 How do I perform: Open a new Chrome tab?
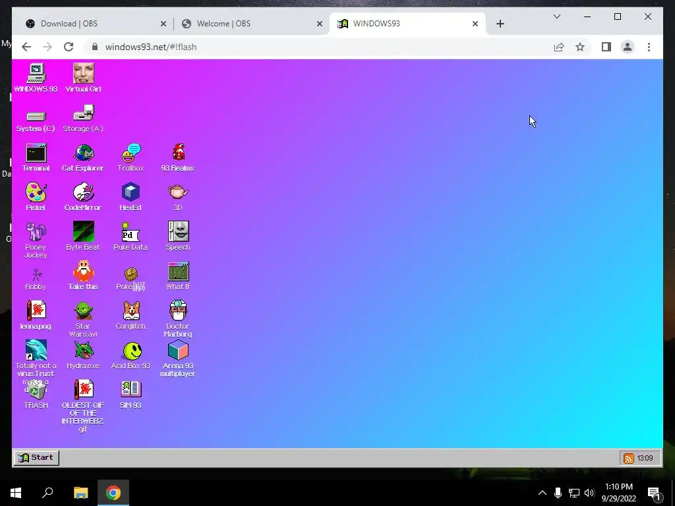(500, 24)
